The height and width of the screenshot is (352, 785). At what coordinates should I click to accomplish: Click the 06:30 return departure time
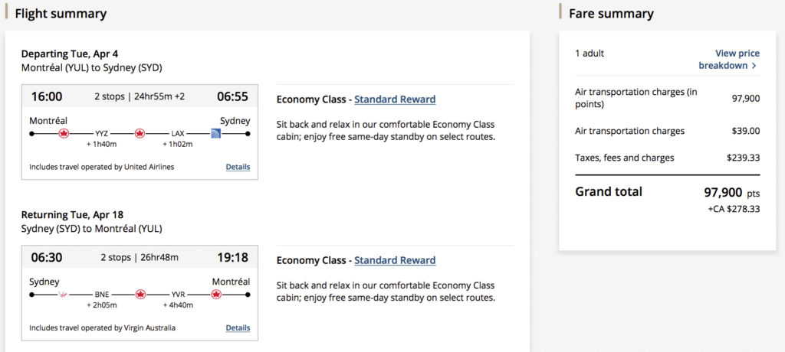pyautogui.click(x=47, y=257)
